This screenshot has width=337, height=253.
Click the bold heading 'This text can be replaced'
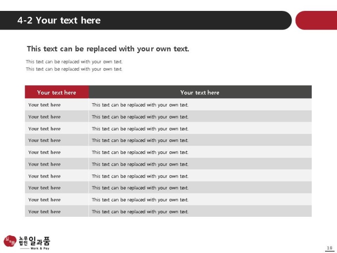point(108,49)
